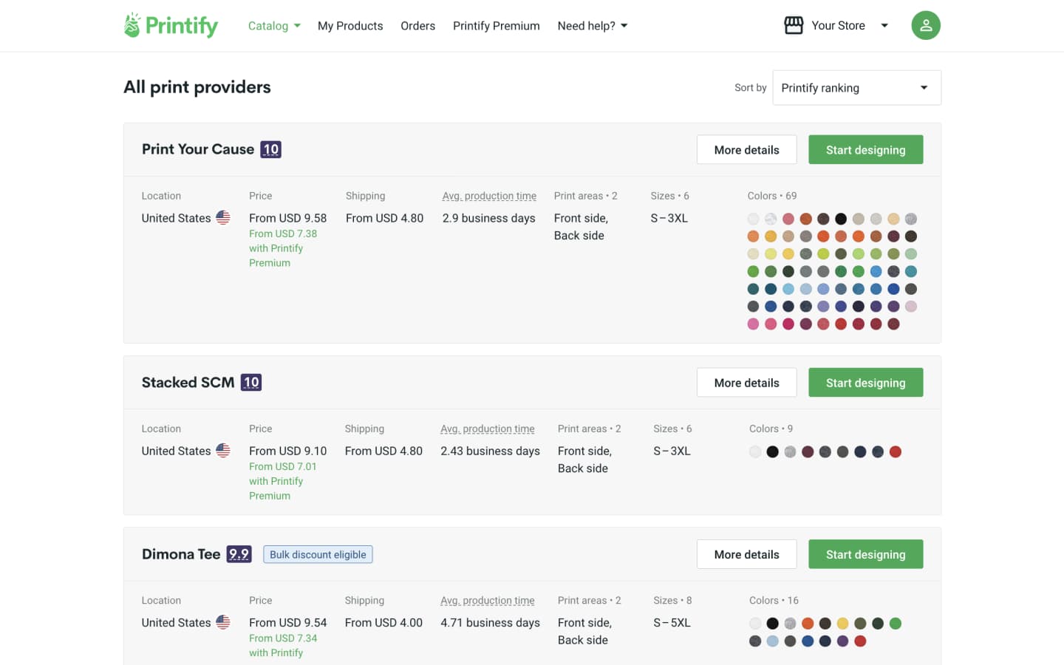
Task: Open the Your Store dropdown arrow
Action: pos(884,25)
